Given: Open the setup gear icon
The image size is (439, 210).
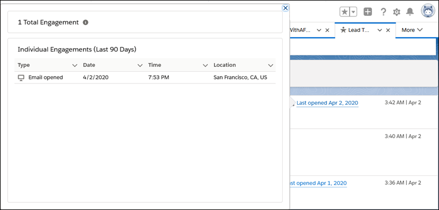Looking at the screenshot, I should [397, 12].
